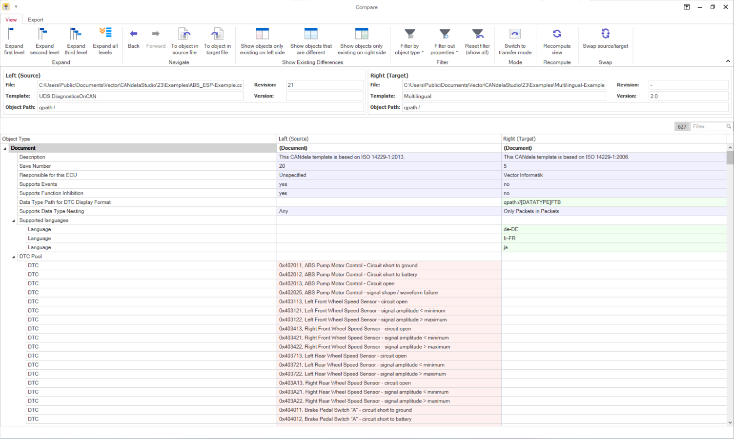734x439 pixels.
Task: Click the application icon in title bar
Action: [x=6, y=7]
